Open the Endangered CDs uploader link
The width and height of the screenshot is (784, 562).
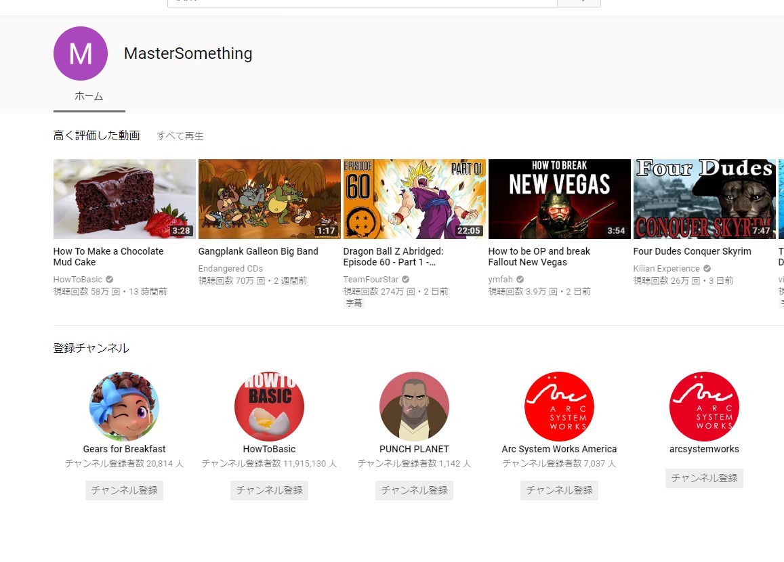click(230, 268)
